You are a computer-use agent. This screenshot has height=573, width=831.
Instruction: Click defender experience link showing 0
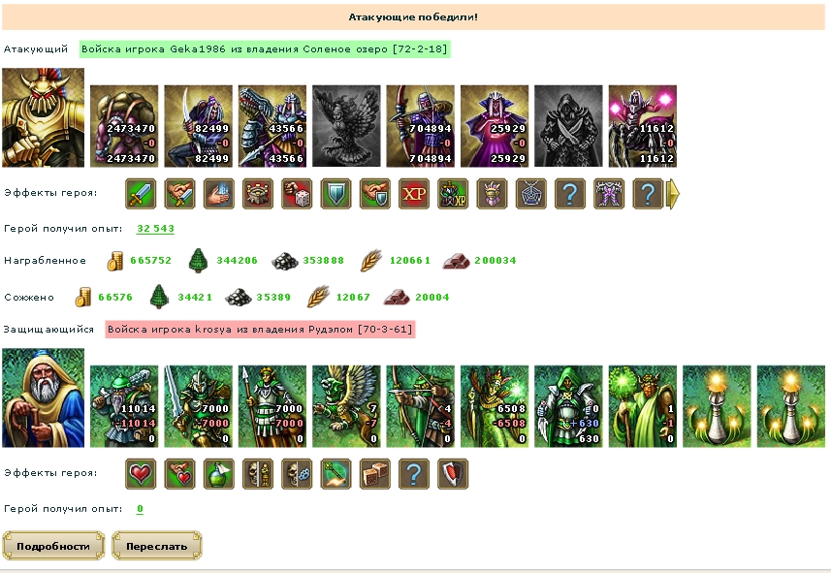pyautogui.click(x=140, y=509)
